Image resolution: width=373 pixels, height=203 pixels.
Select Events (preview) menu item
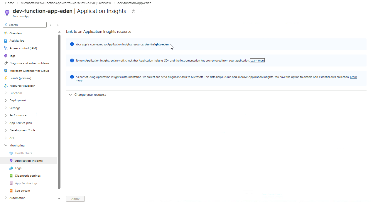[20, 78]
